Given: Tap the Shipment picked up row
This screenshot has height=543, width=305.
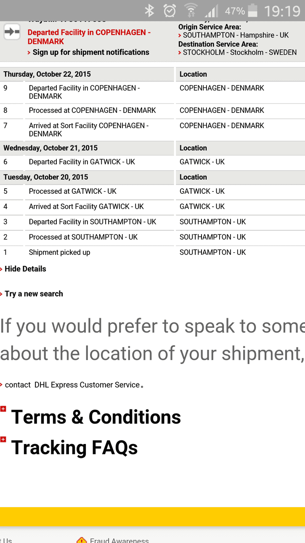Looking at the screenshot, I should tap(152, 252).
